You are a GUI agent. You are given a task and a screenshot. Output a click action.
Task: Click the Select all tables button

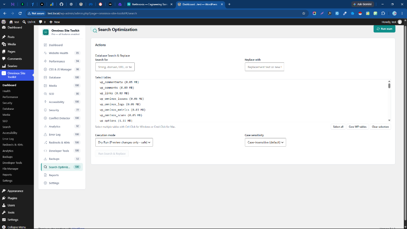click(x=338, y=127)
